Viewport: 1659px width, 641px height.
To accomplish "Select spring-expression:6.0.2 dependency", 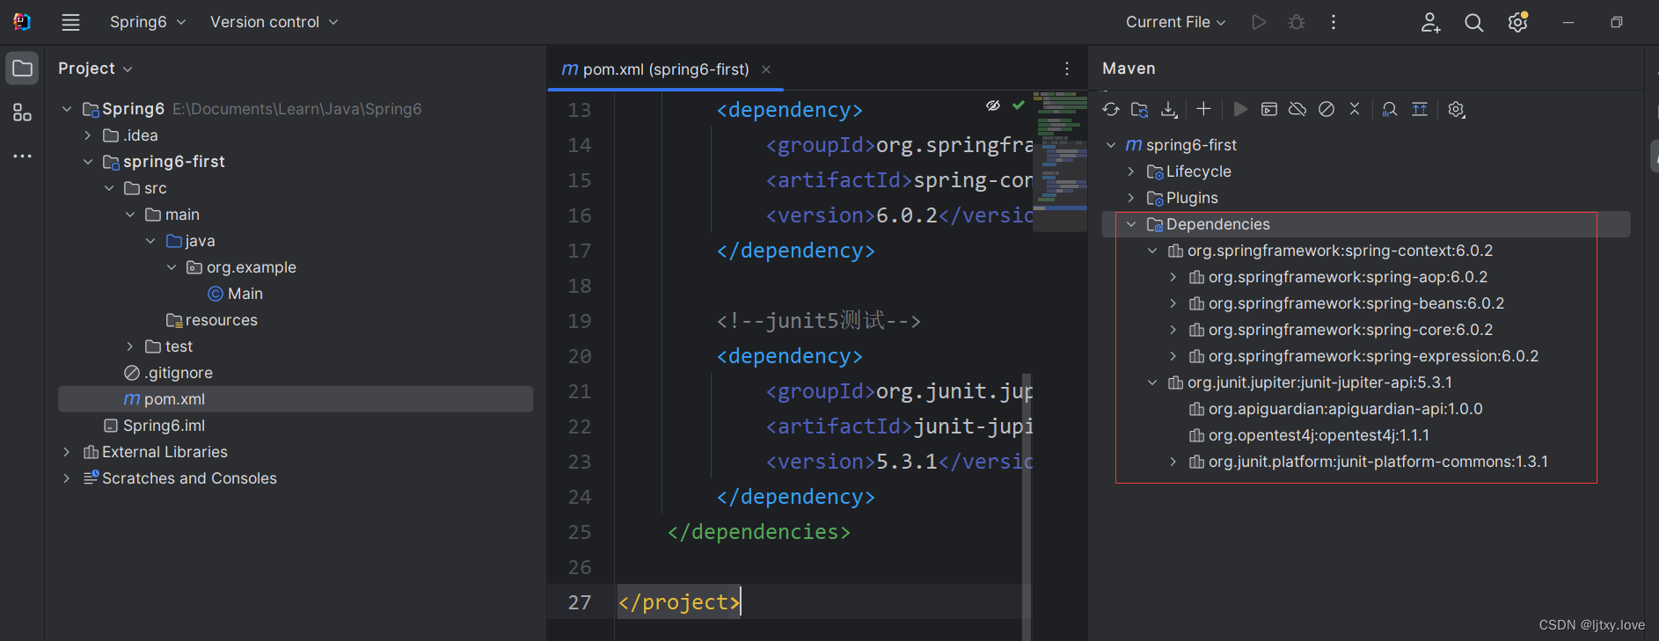I will tap(1363, 356).
